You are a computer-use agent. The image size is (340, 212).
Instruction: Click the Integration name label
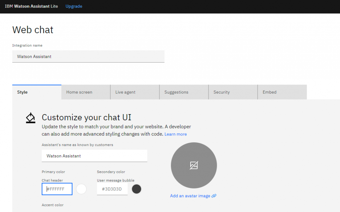[x=27, y=45]
